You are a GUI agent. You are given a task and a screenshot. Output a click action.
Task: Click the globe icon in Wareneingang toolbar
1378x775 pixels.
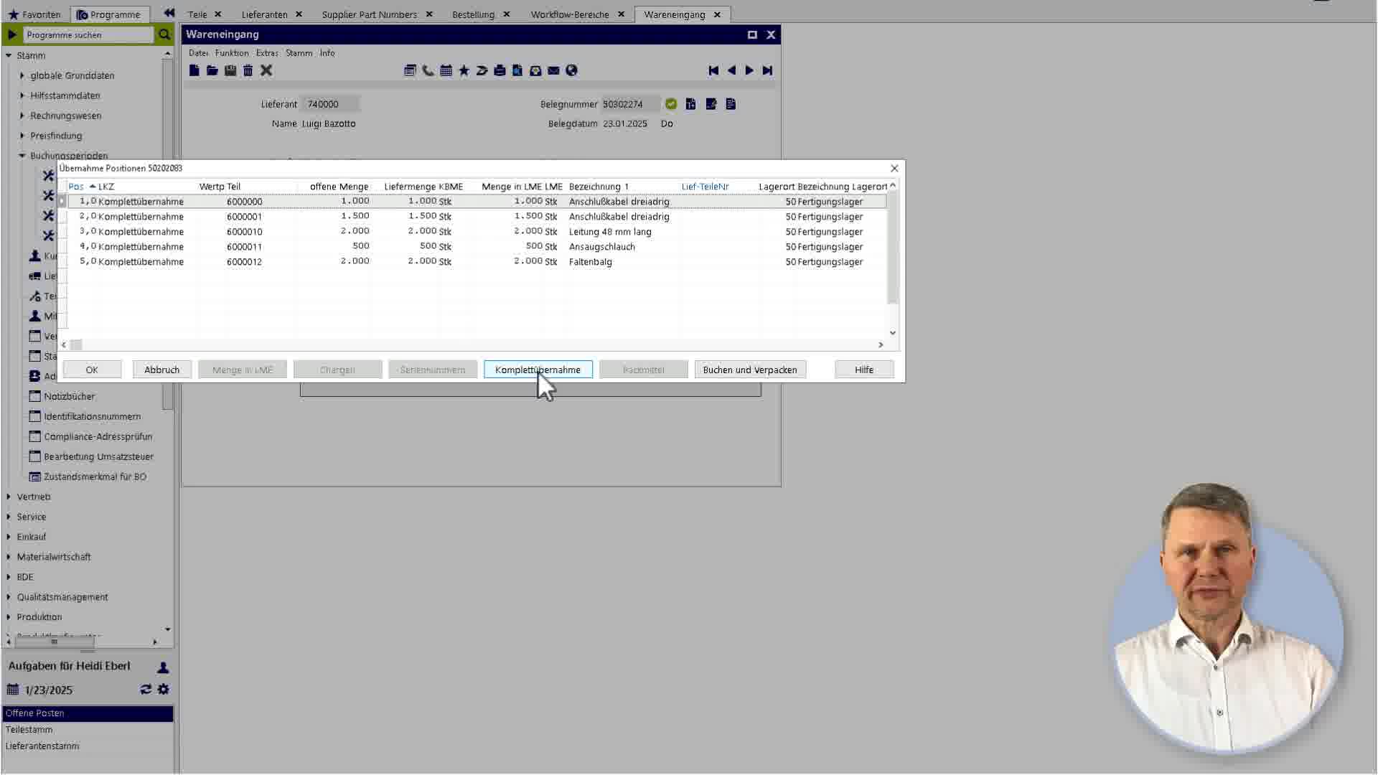pyautogui.click(x=571, y=70)
